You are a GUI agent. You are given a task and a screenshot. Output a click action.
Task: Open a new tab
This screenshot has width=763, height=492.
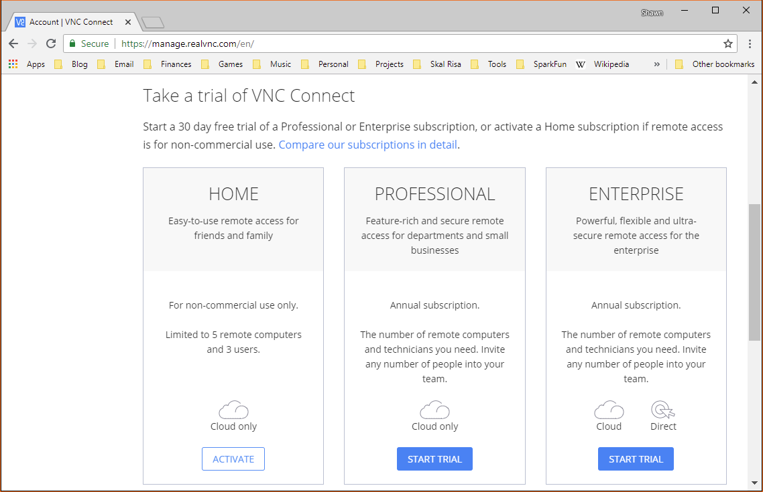152,22
